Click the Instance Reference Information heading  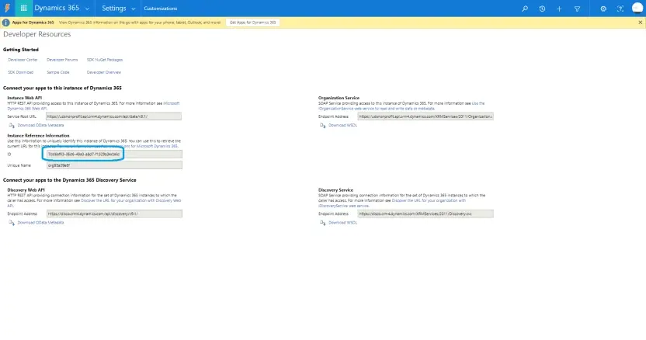point(38,136)
